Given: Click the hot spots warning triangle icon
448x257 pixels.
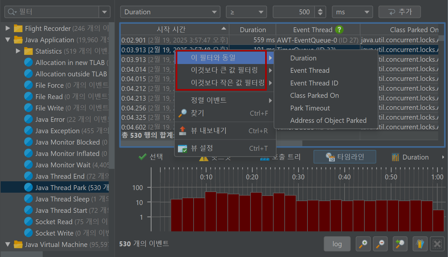Looking at the screenshot, I should click(x=204, y=158).
